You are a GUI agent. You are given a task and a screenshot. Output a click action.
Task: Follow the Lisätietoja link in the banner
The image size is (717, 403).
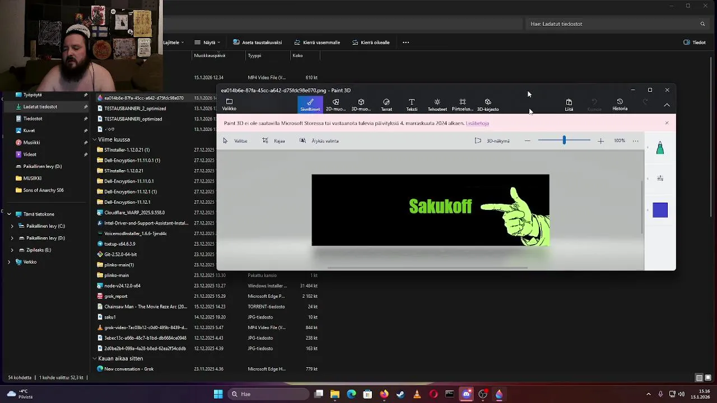click(477, 123)
